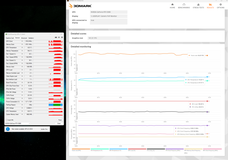Viewport: 228px width, 160px height.
Task: Click the orange frame rate data point marker
Action: [207, 55]
